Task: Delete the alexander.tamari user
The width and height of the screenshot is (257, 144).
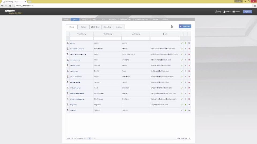Action: 189,49
